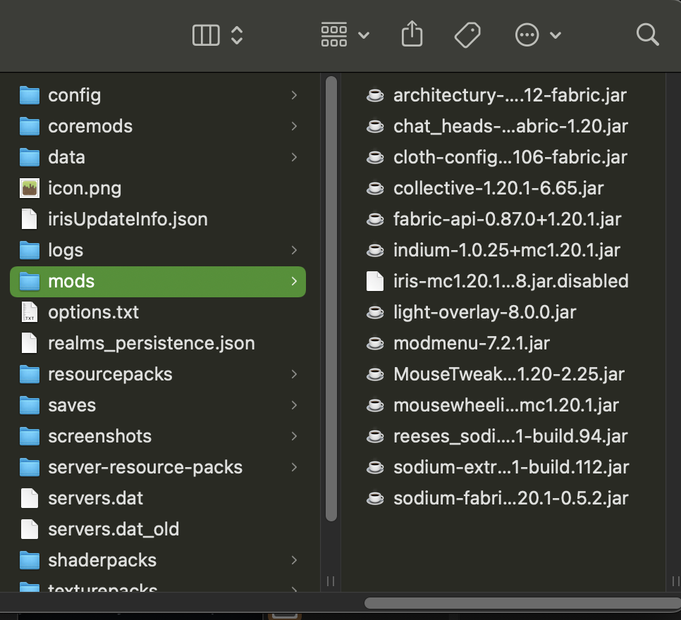Click the Share icon in the toolbar

tap(412, 34)
